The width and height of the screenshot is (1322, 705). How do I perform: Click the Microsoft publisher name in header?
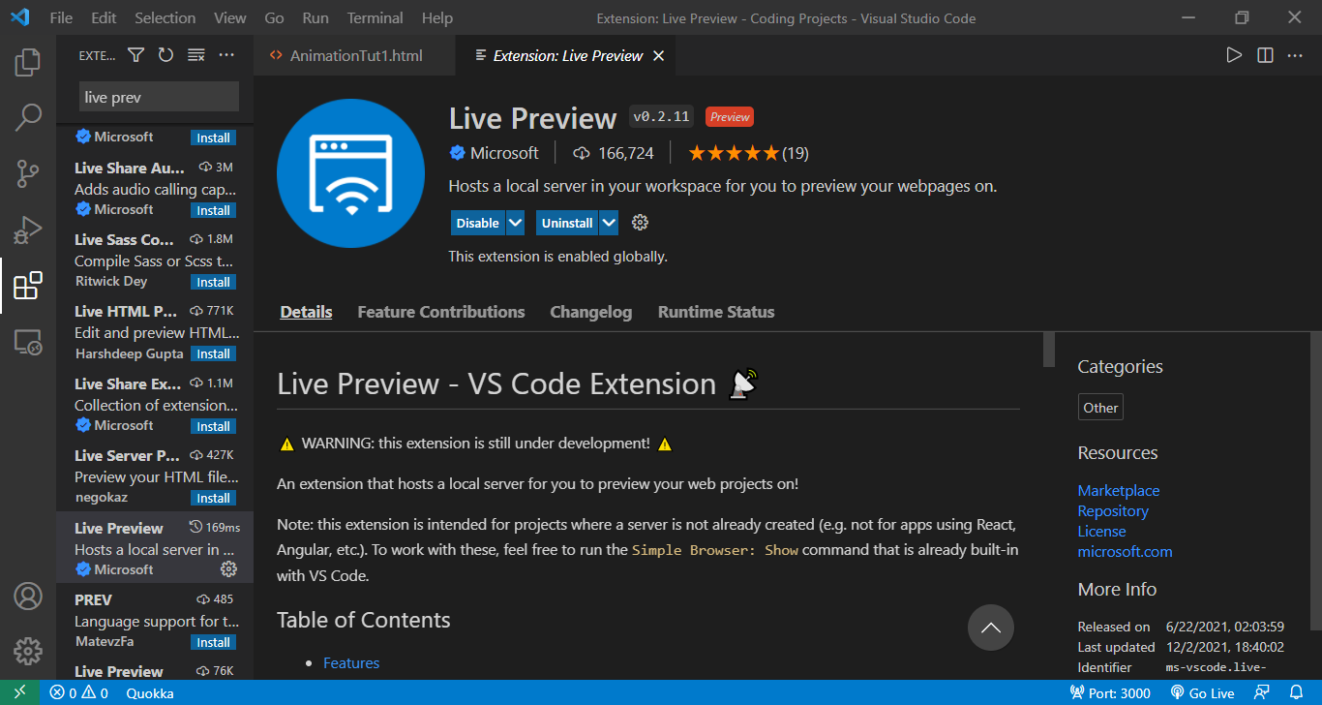point(504,153)
